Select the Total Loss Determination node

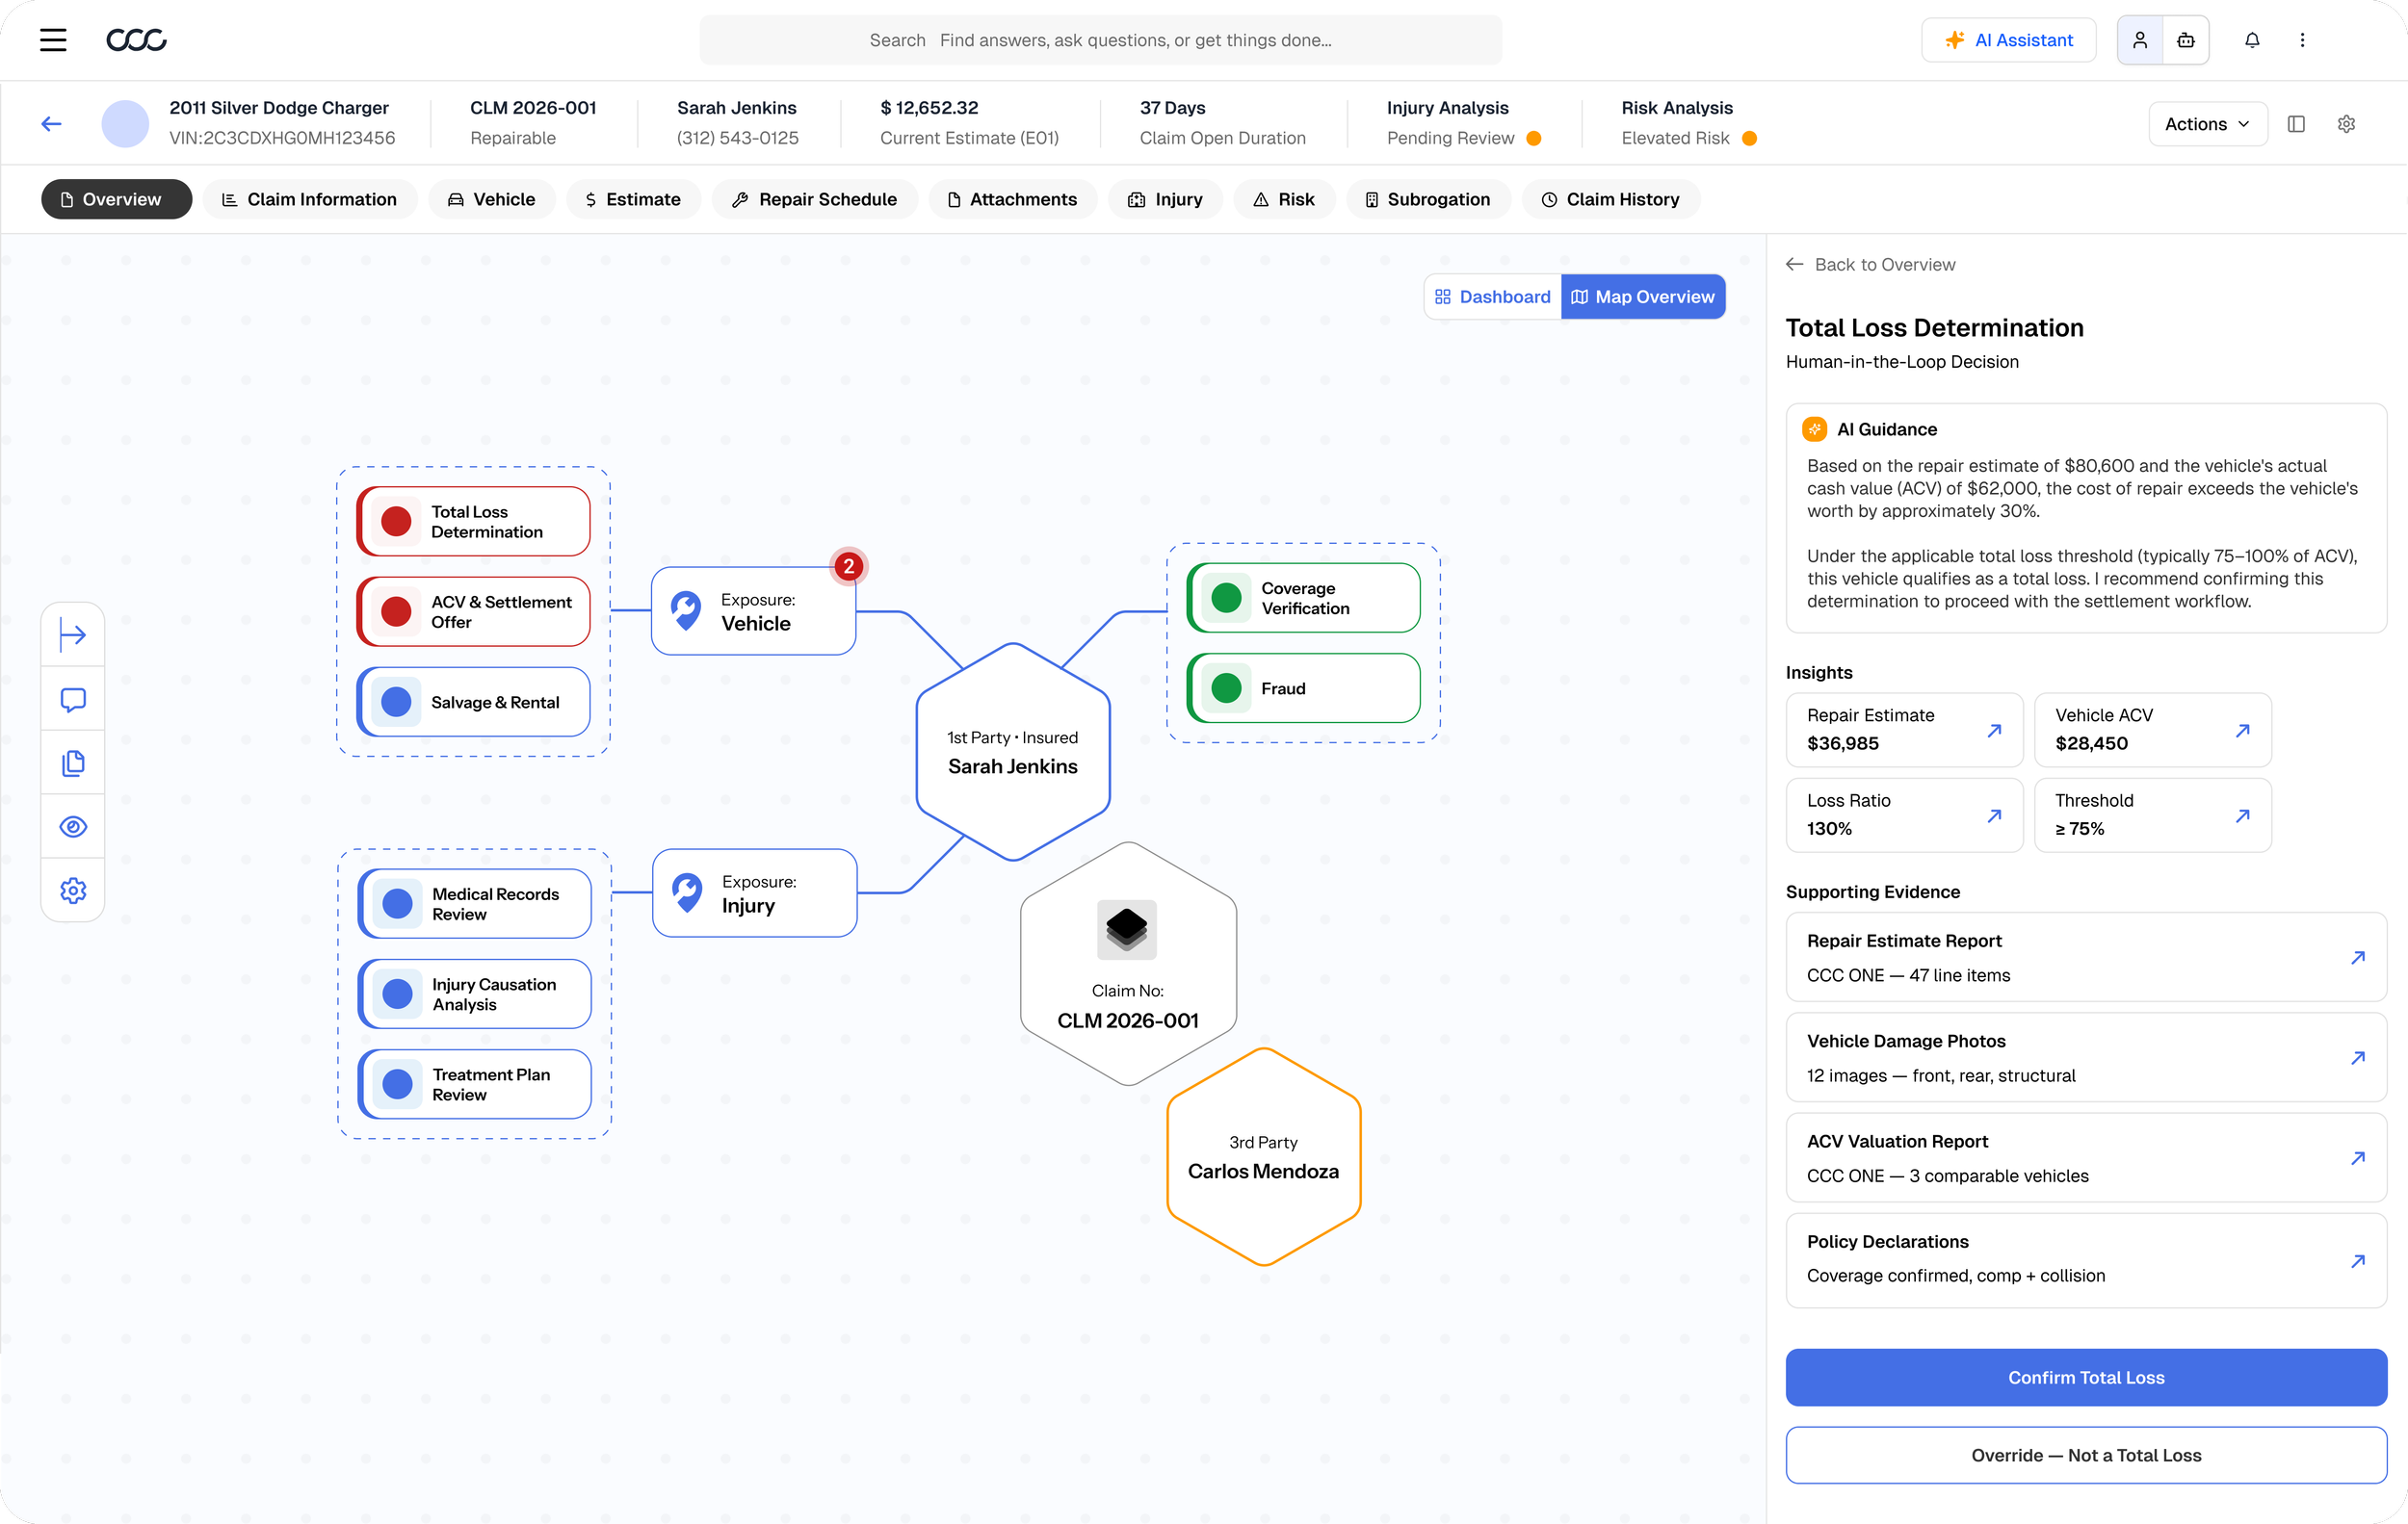pyautogui.click(x=473, y=522)
